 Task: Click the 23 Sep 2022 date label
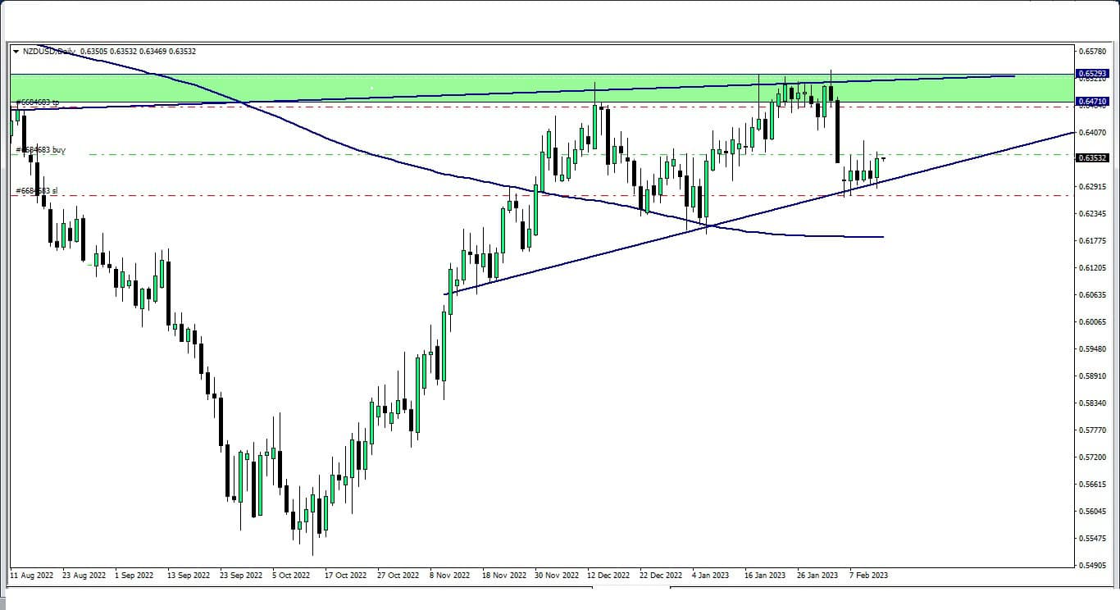(x=240, y=575)
